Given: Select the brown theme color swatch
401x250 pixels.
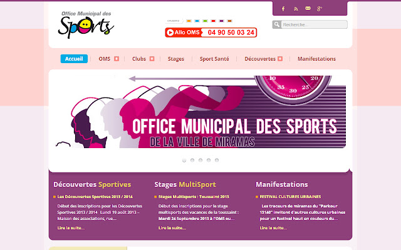Looking at the screenshot, I should pos(230,21).
